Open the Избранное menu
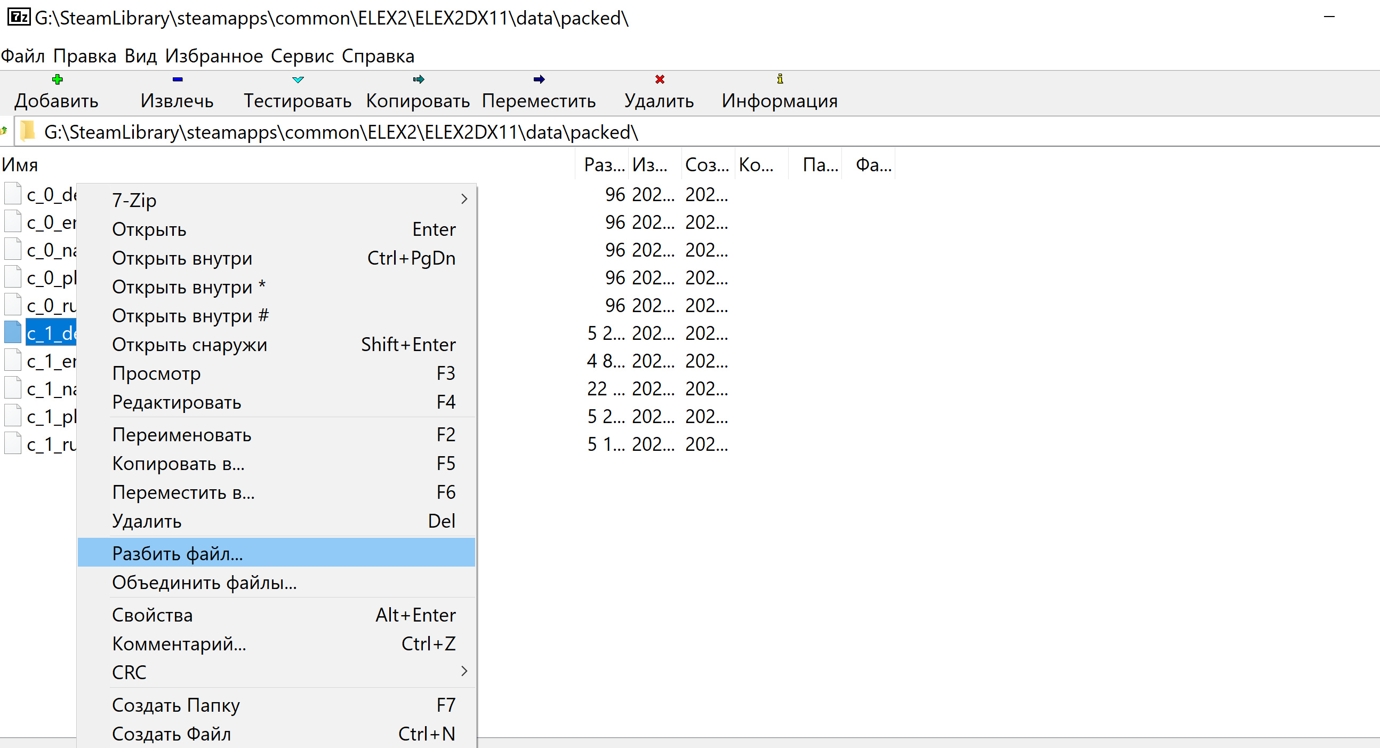1380x748 pixels. (214, 56)
